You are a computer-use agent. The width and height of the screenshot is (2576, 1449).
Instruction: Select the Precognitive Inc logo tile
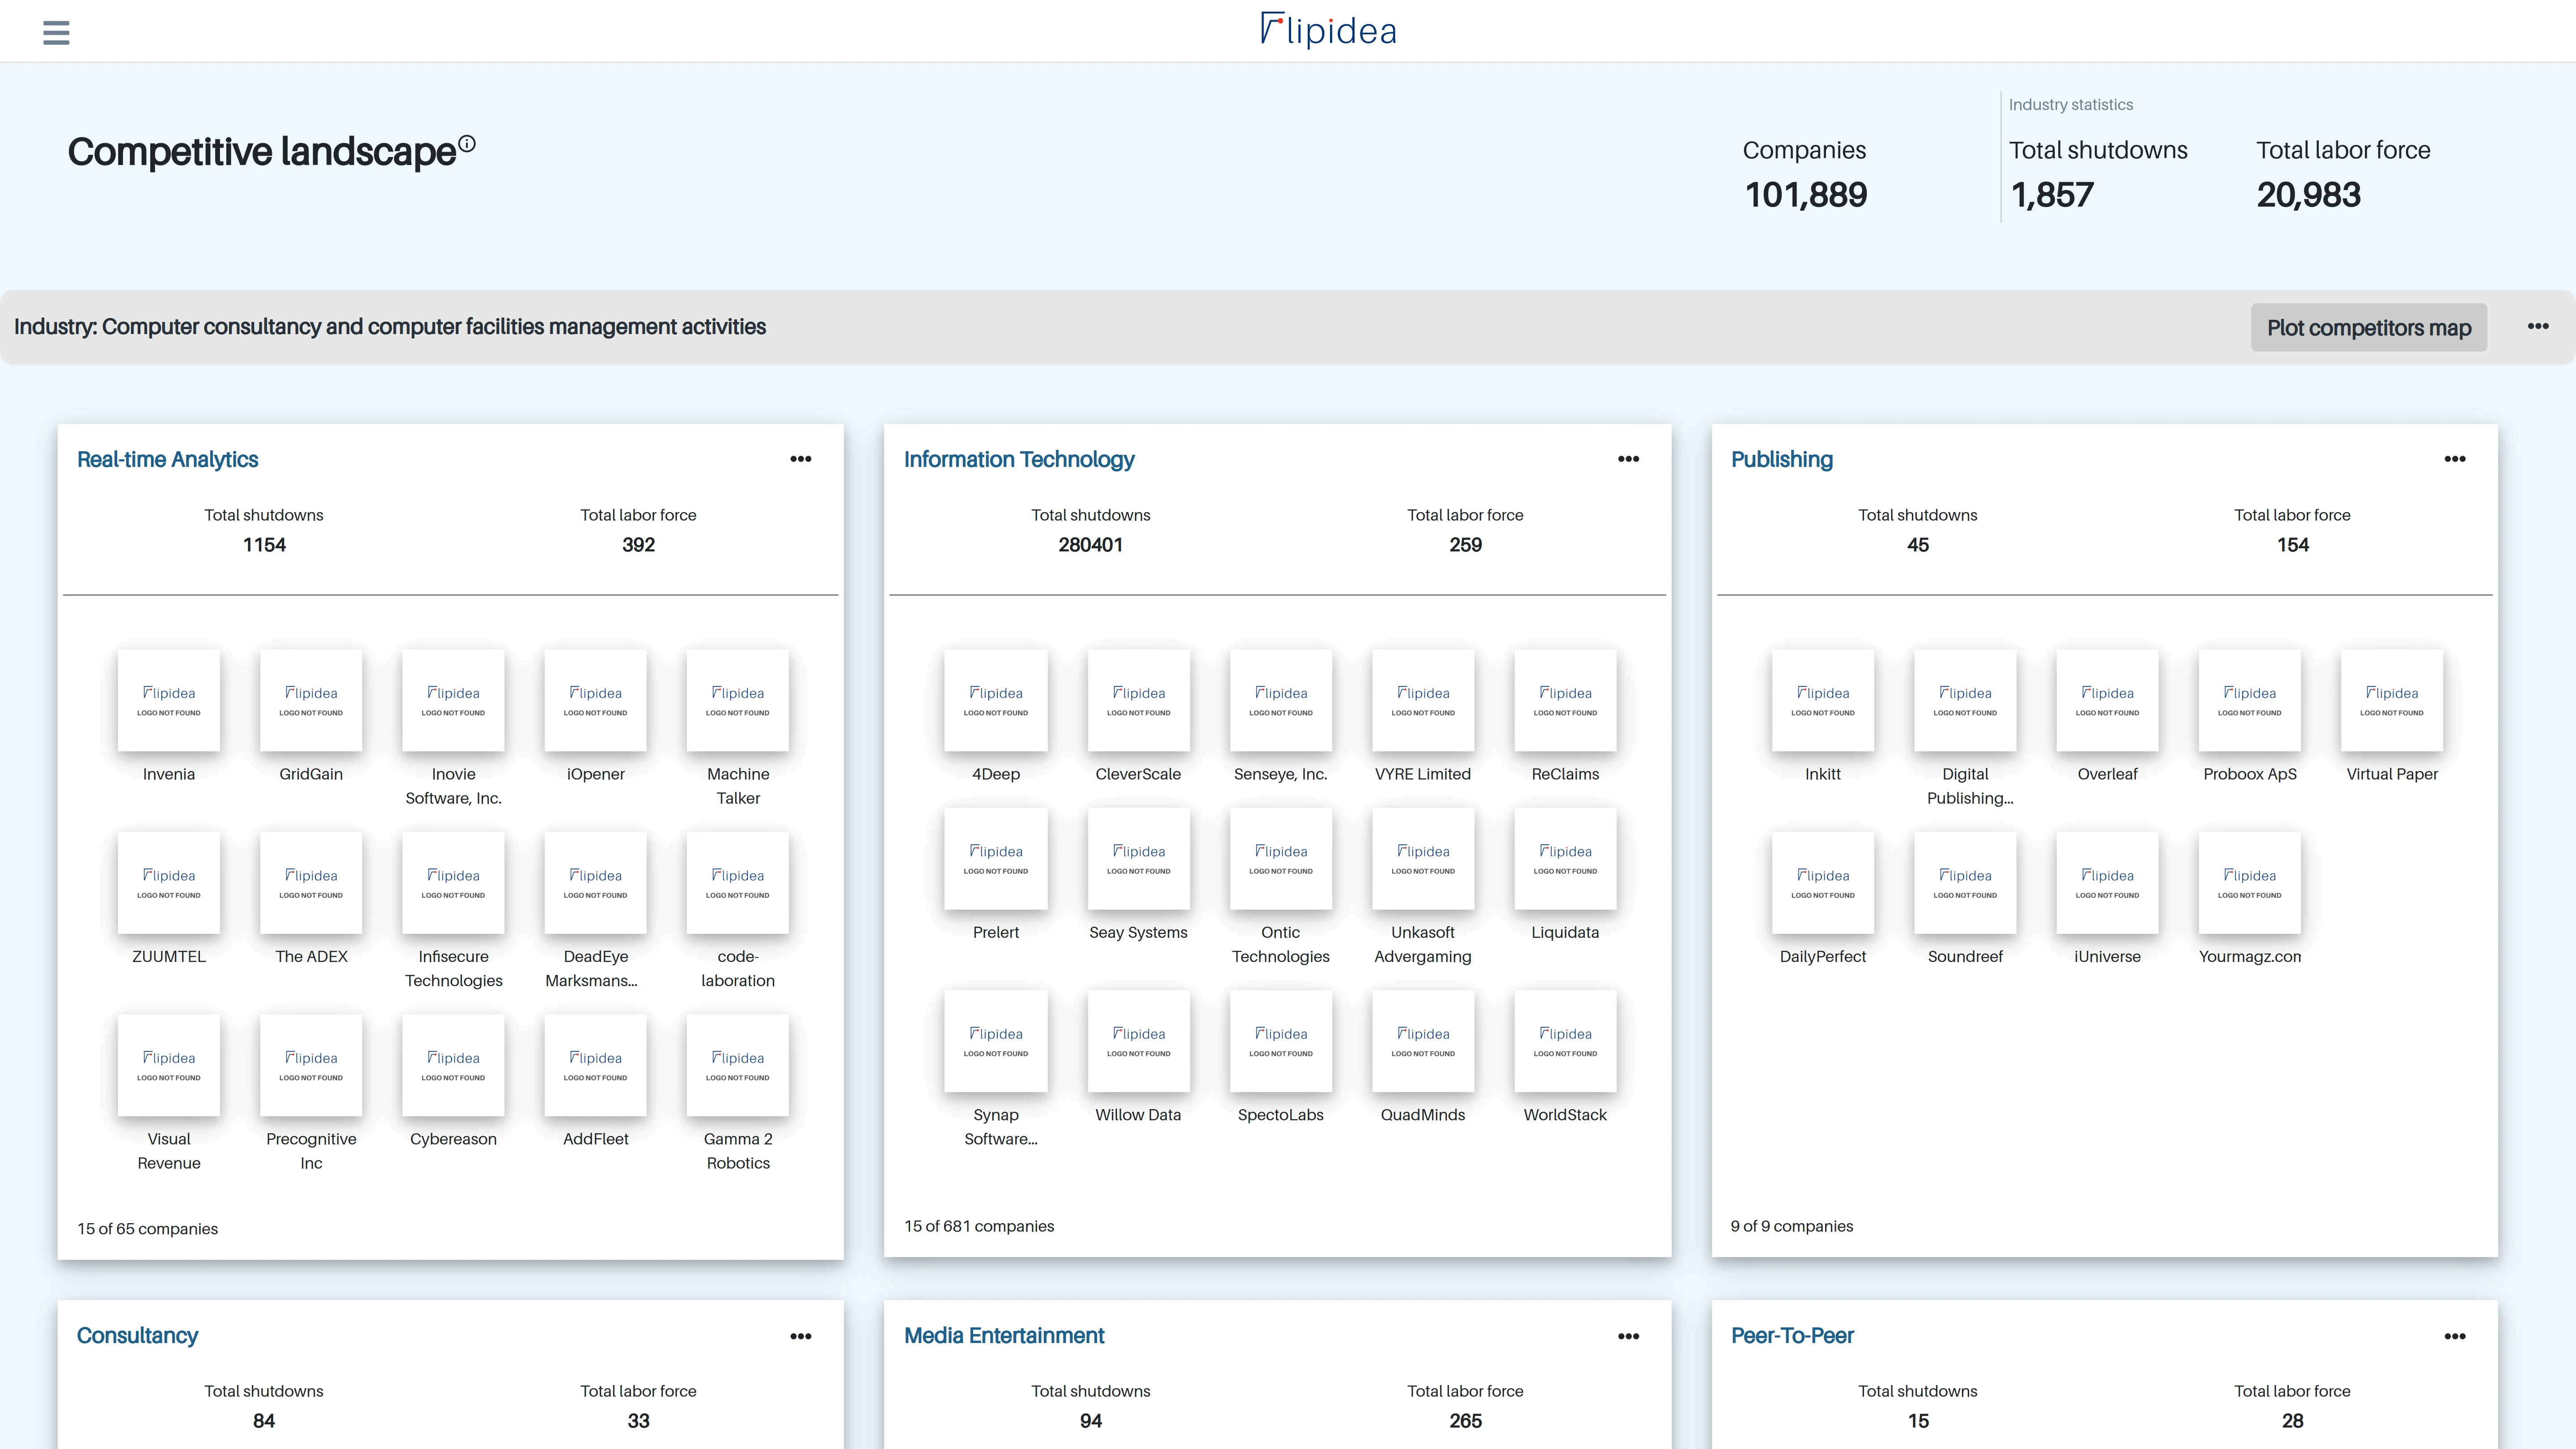coord(311,1065)
